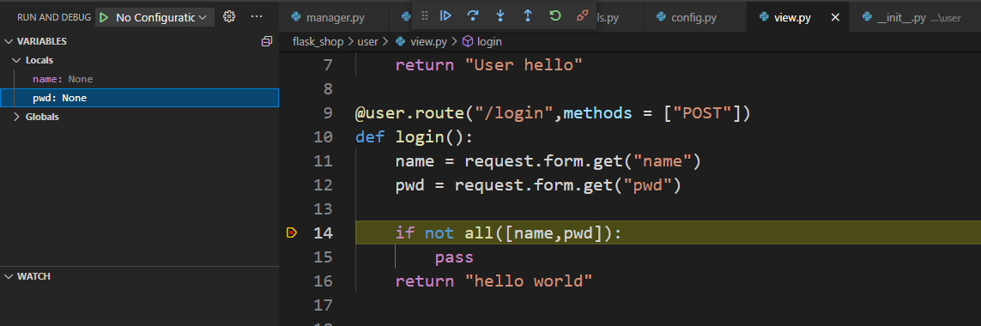Open the No Configurations dropdown
This screenshot has width=981, height=326.
pyautogui.click(x=160, y=17)
